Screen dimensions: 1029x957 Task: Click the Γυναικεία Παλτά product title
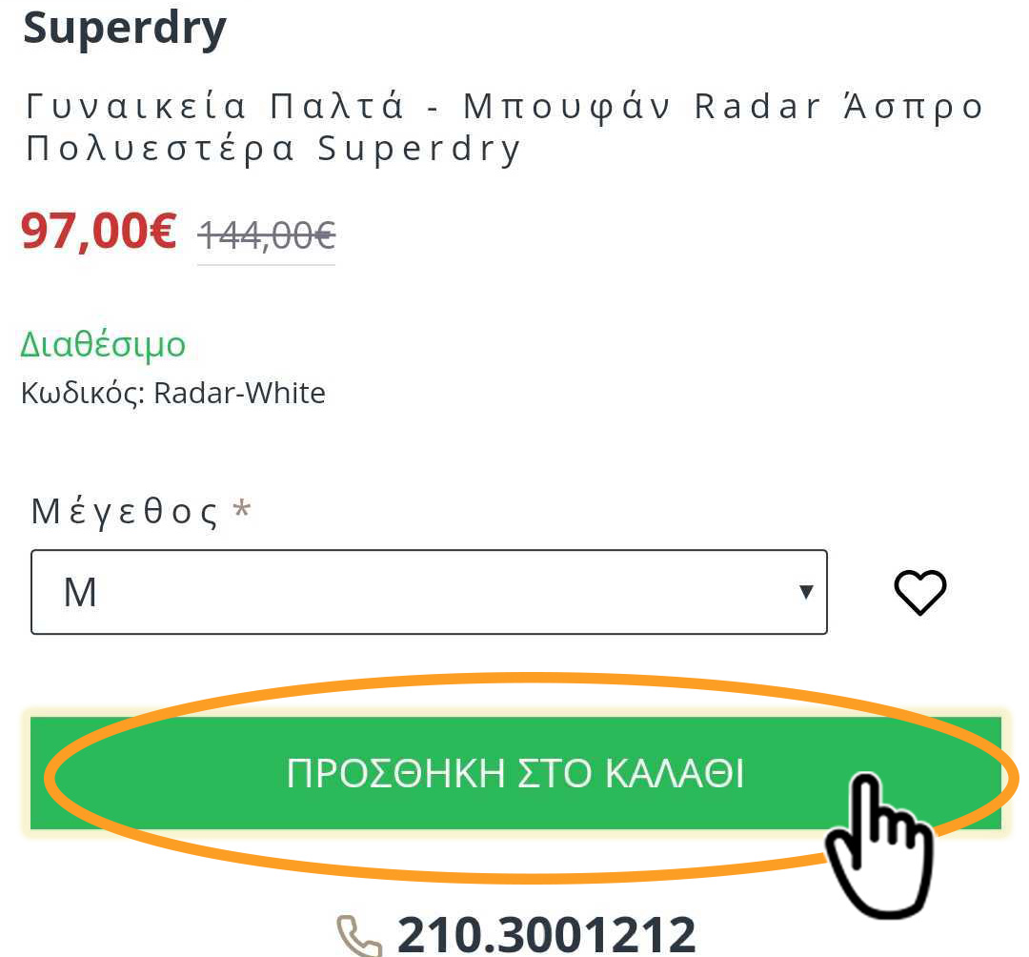tap(504, 128)
